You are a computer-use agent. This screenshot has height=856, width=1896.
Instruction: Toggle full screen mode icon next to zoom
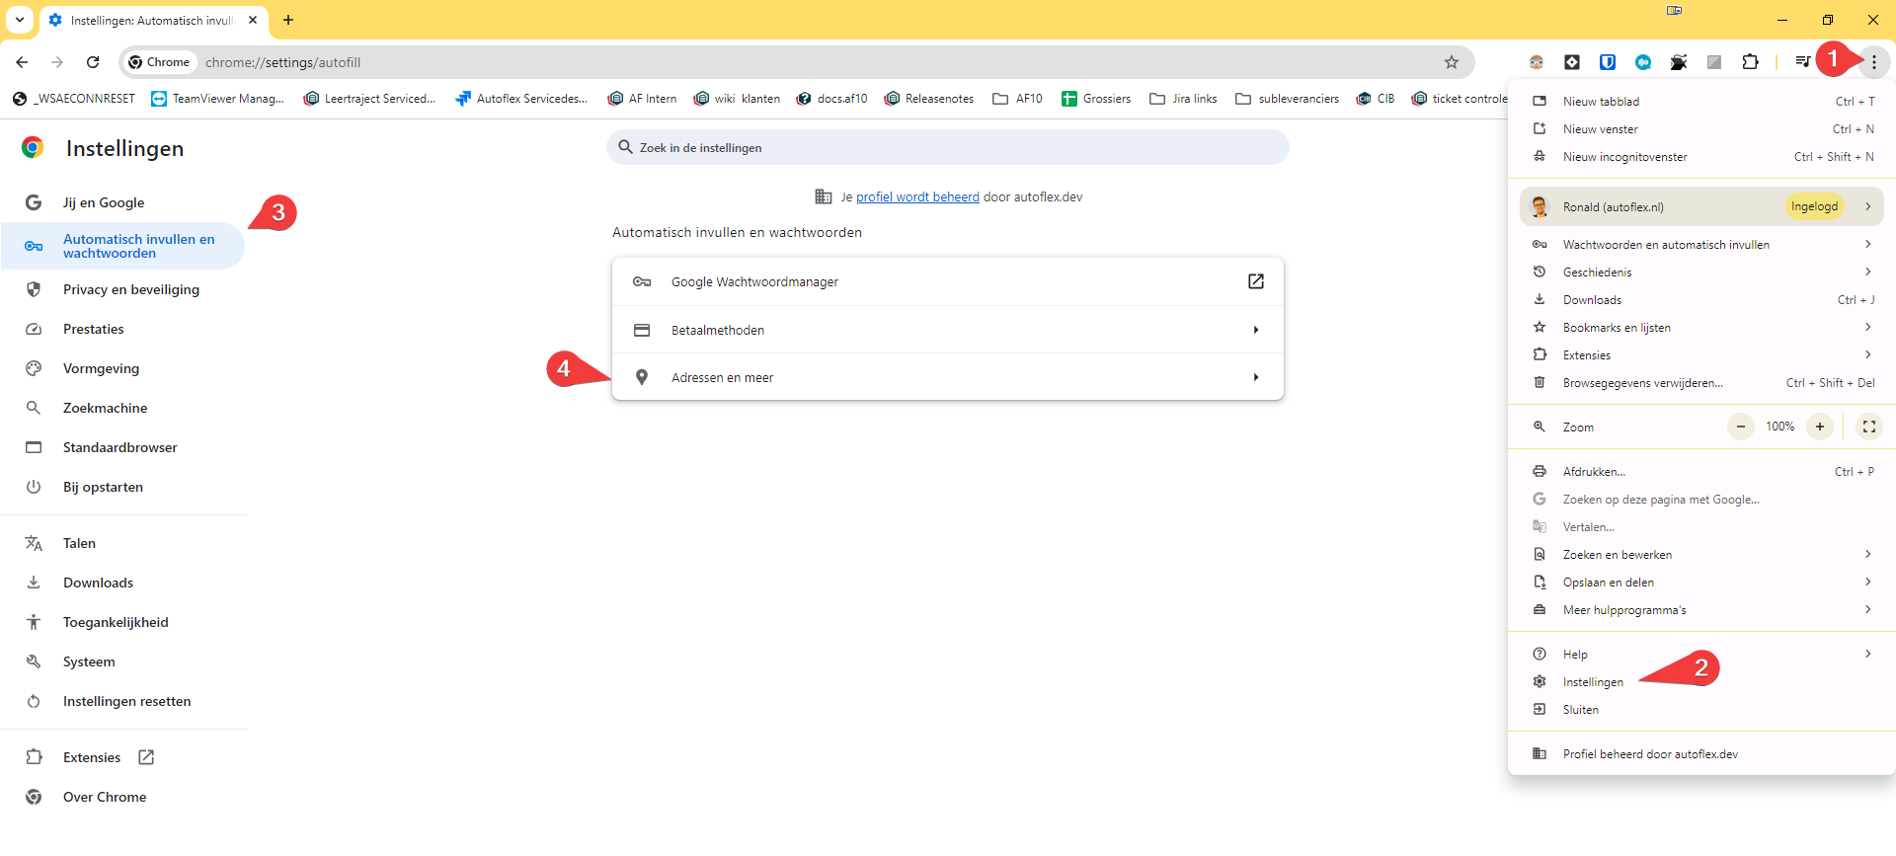pos(1868,427)
